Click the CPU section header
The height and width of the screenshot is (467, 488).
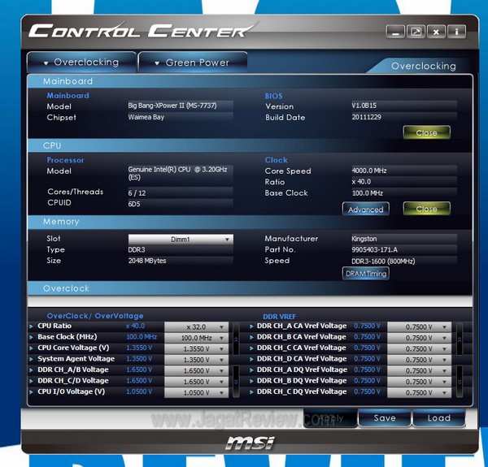click(250, 145)
